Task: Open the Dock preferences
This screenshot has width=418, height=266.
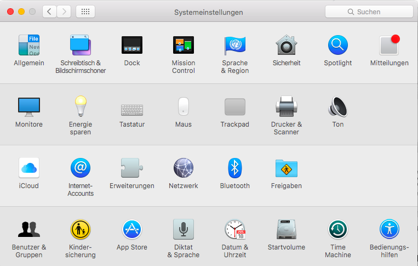Action: click(132, 45)
